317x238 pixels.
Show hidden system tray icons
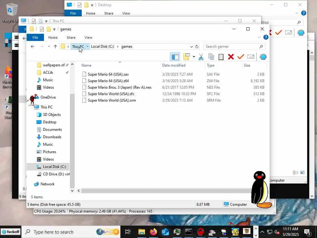[262, 232]
